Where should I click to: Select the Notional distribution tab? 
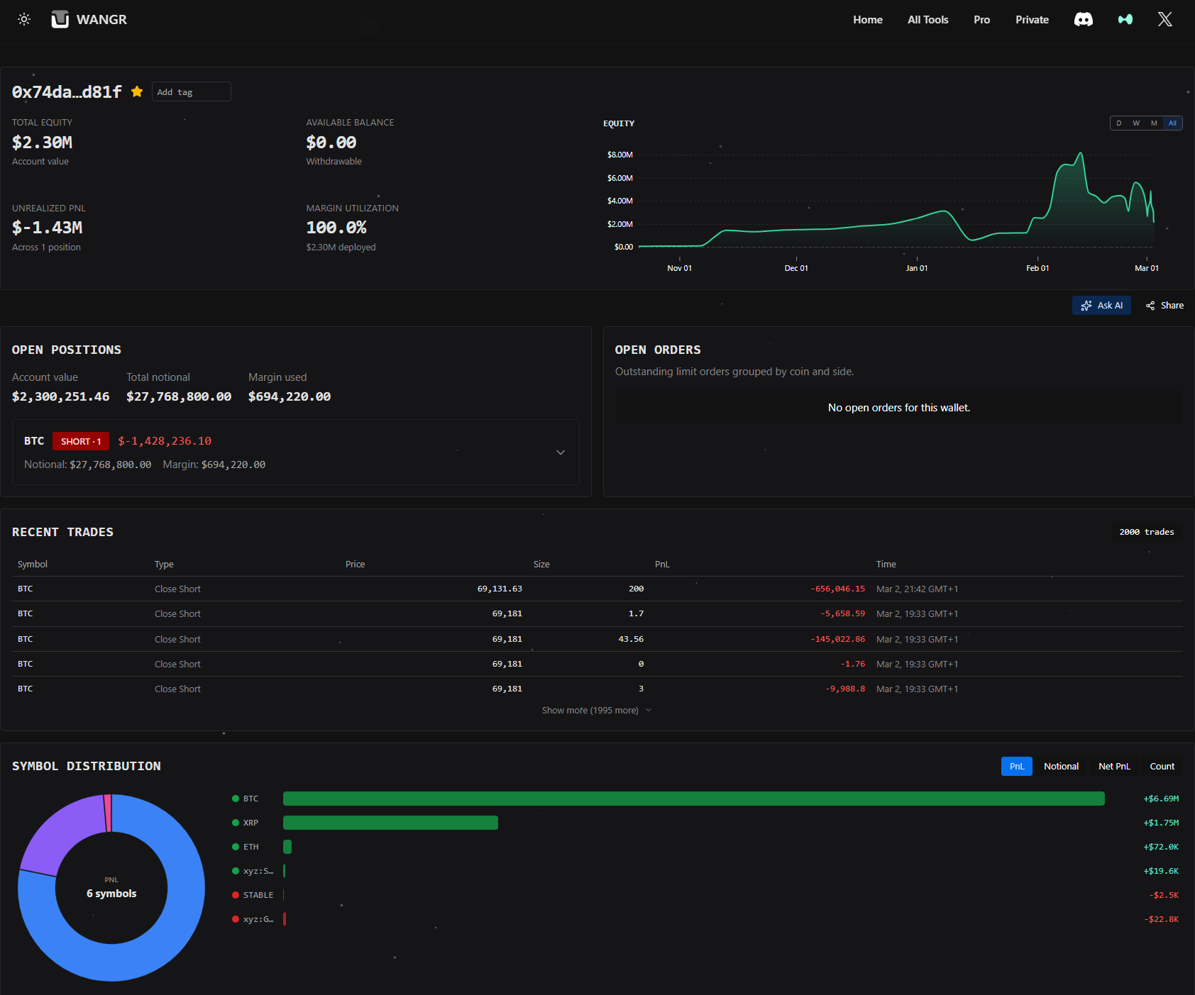click(x=1061, y=767)
